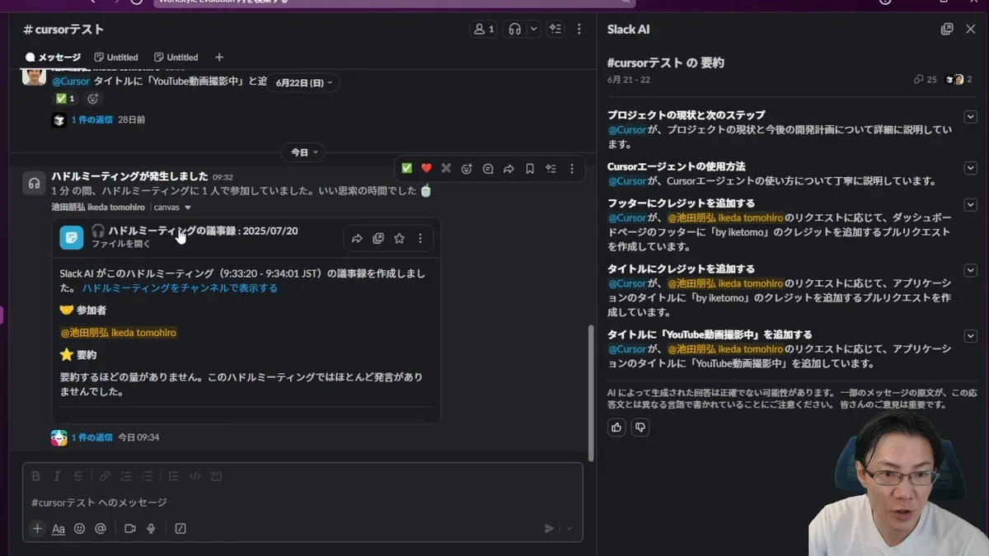Click @池田朋弘 mention in canvas participants
This screenshot has width=989, height=556.
(119, 333)
